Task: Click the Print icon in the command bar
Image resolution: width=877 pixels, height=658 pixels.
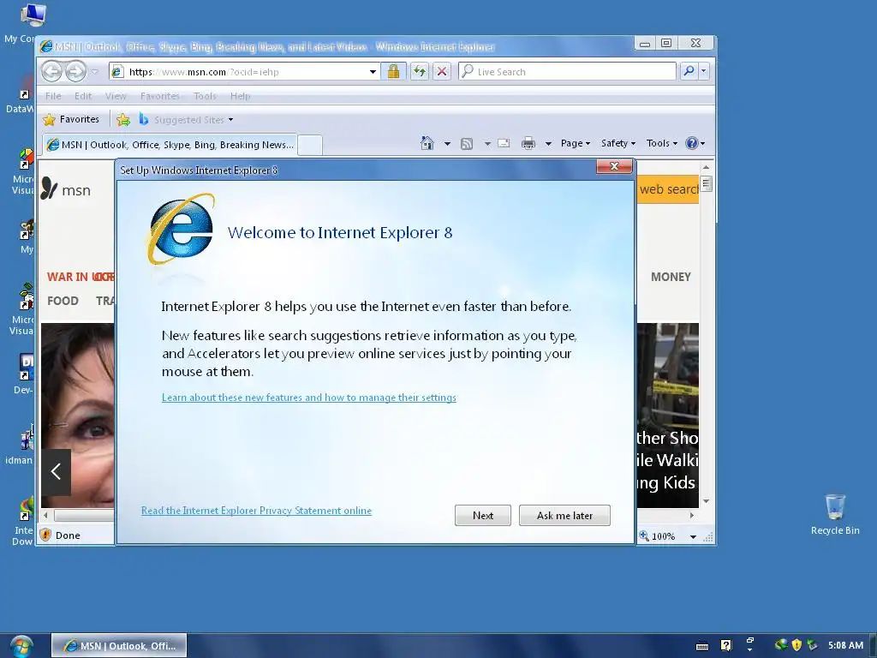Action: 528,143
